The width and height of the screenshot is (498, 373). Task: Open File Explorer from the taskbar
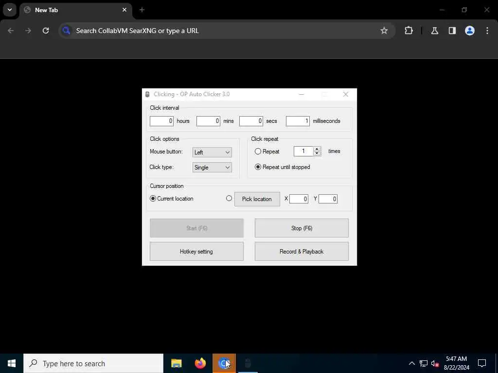point(176,363)
